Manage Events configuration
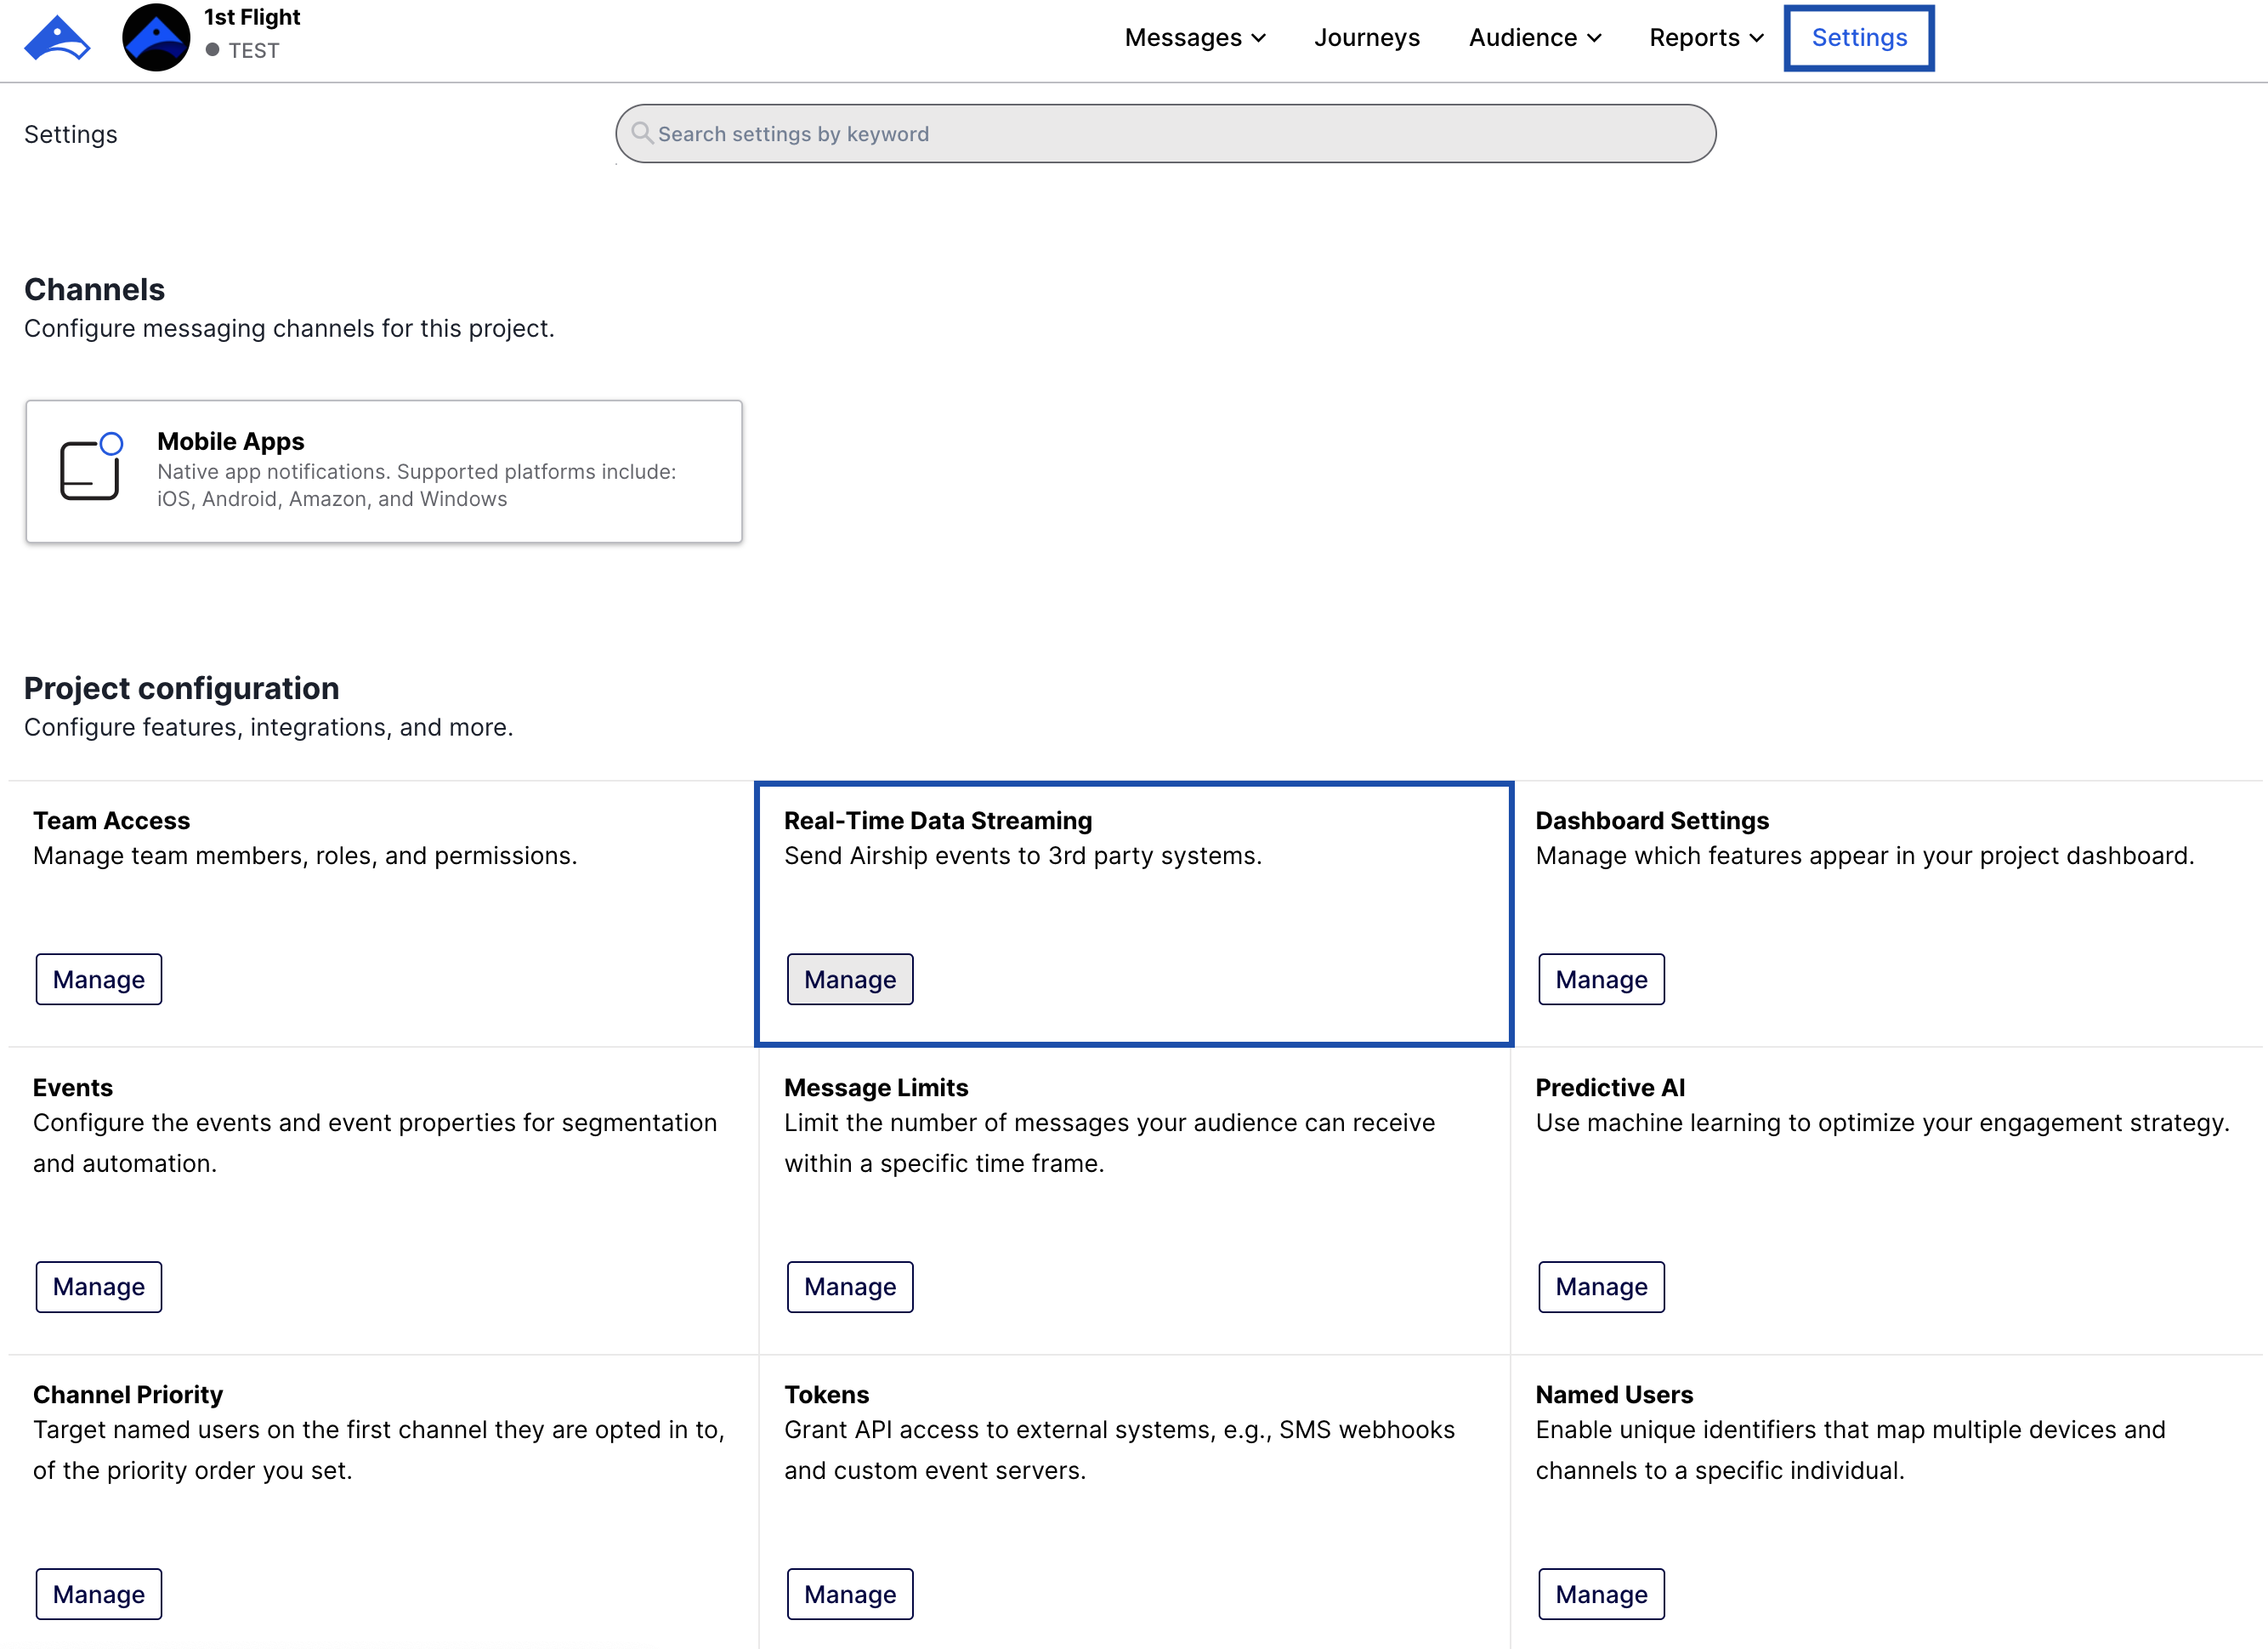Image resolution: width=2268 pixels, height=1649 pixels. tap(99, 1286)
